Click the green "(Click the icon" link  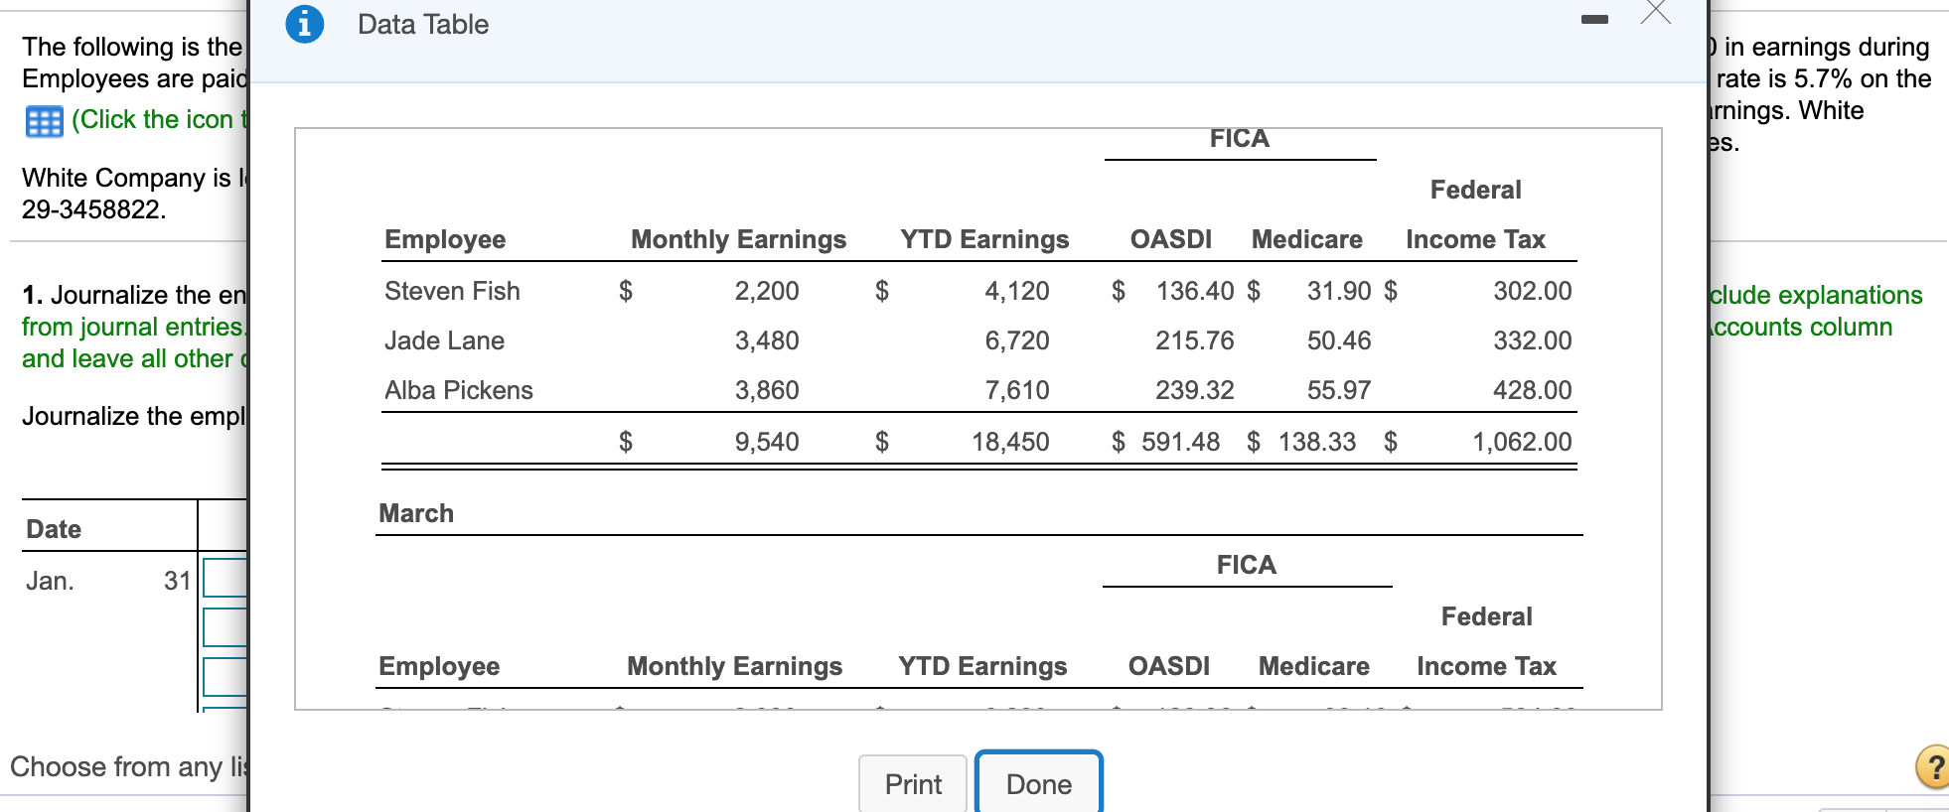(x=152, y=119)
